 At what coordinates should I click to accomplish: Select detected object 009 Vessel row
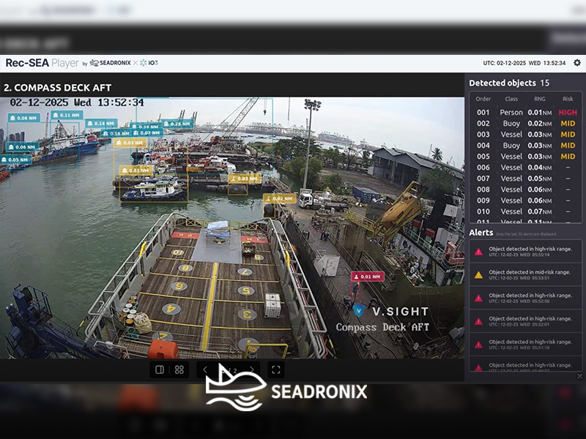coord(526,200)
